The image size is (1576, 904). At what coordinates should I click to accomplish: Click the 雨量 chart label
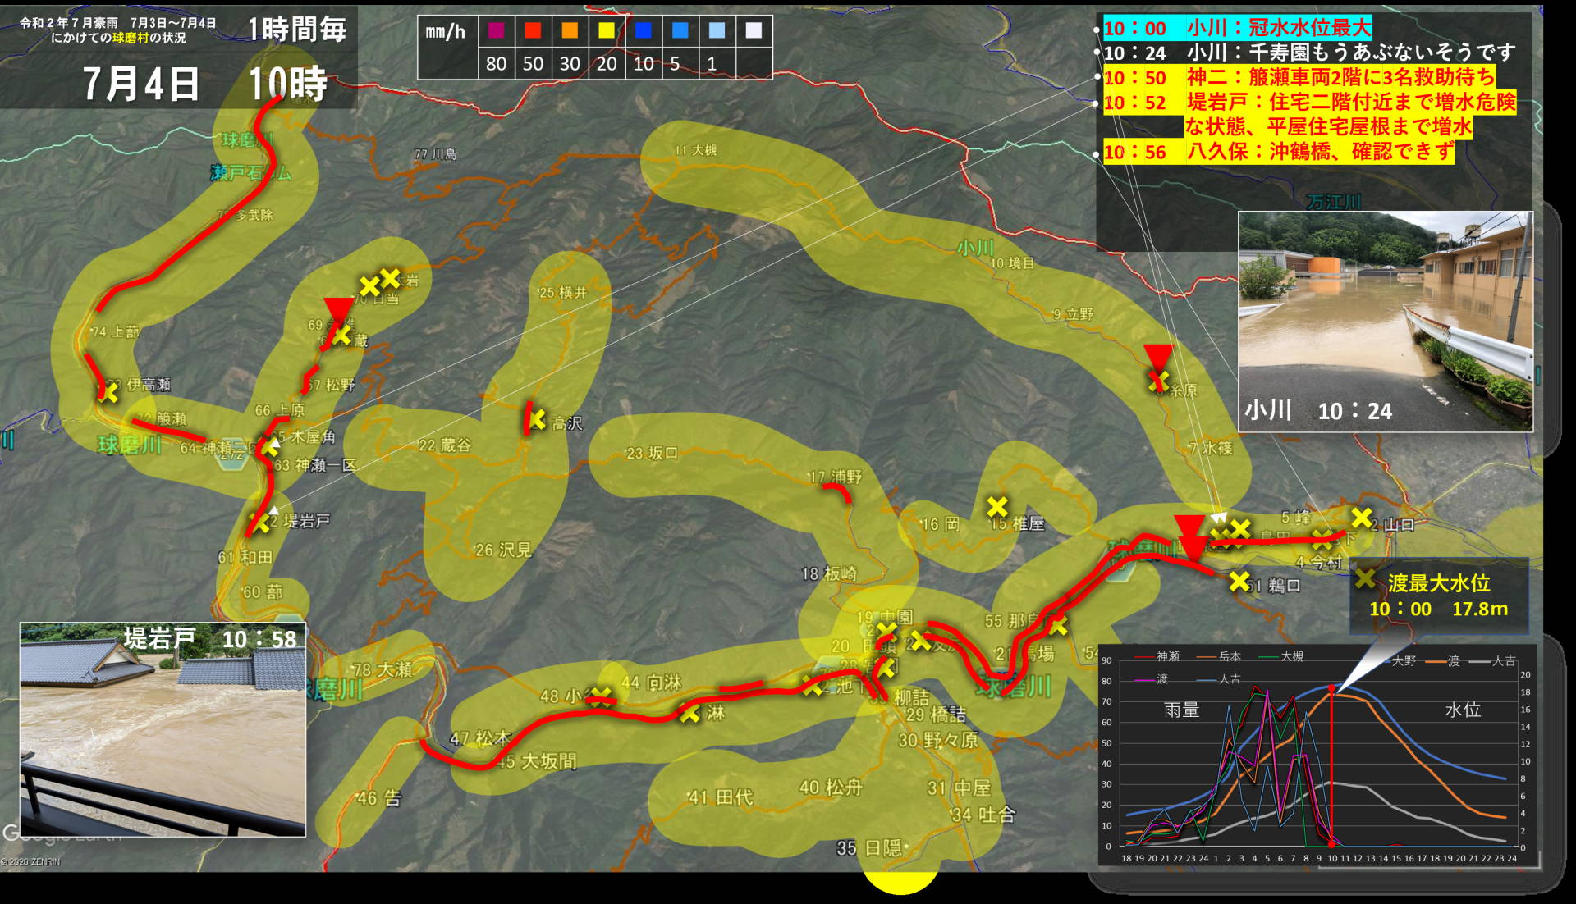[1182, 710]
